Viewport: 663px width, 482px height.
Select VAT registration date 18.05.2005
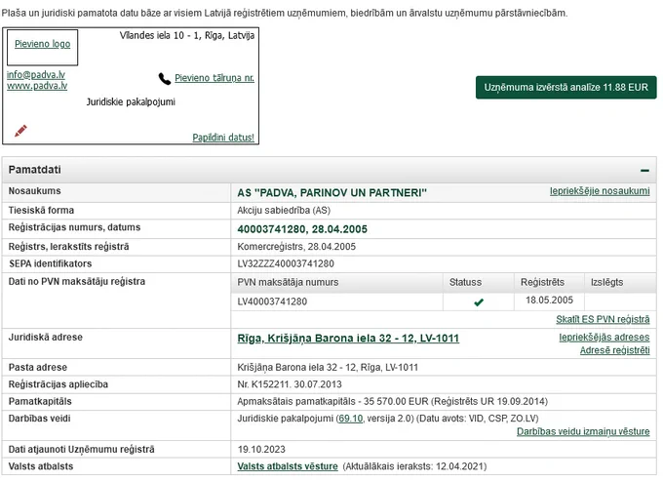(x=549, y=301)
